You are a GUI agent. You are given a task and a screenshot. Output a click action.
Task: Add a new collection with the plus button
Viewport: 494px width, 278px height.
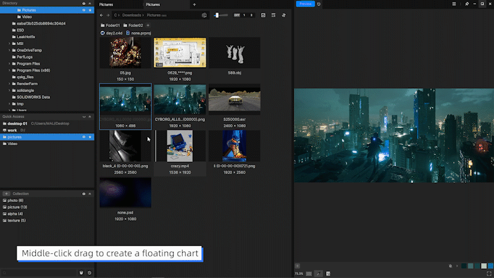(6, 193)
